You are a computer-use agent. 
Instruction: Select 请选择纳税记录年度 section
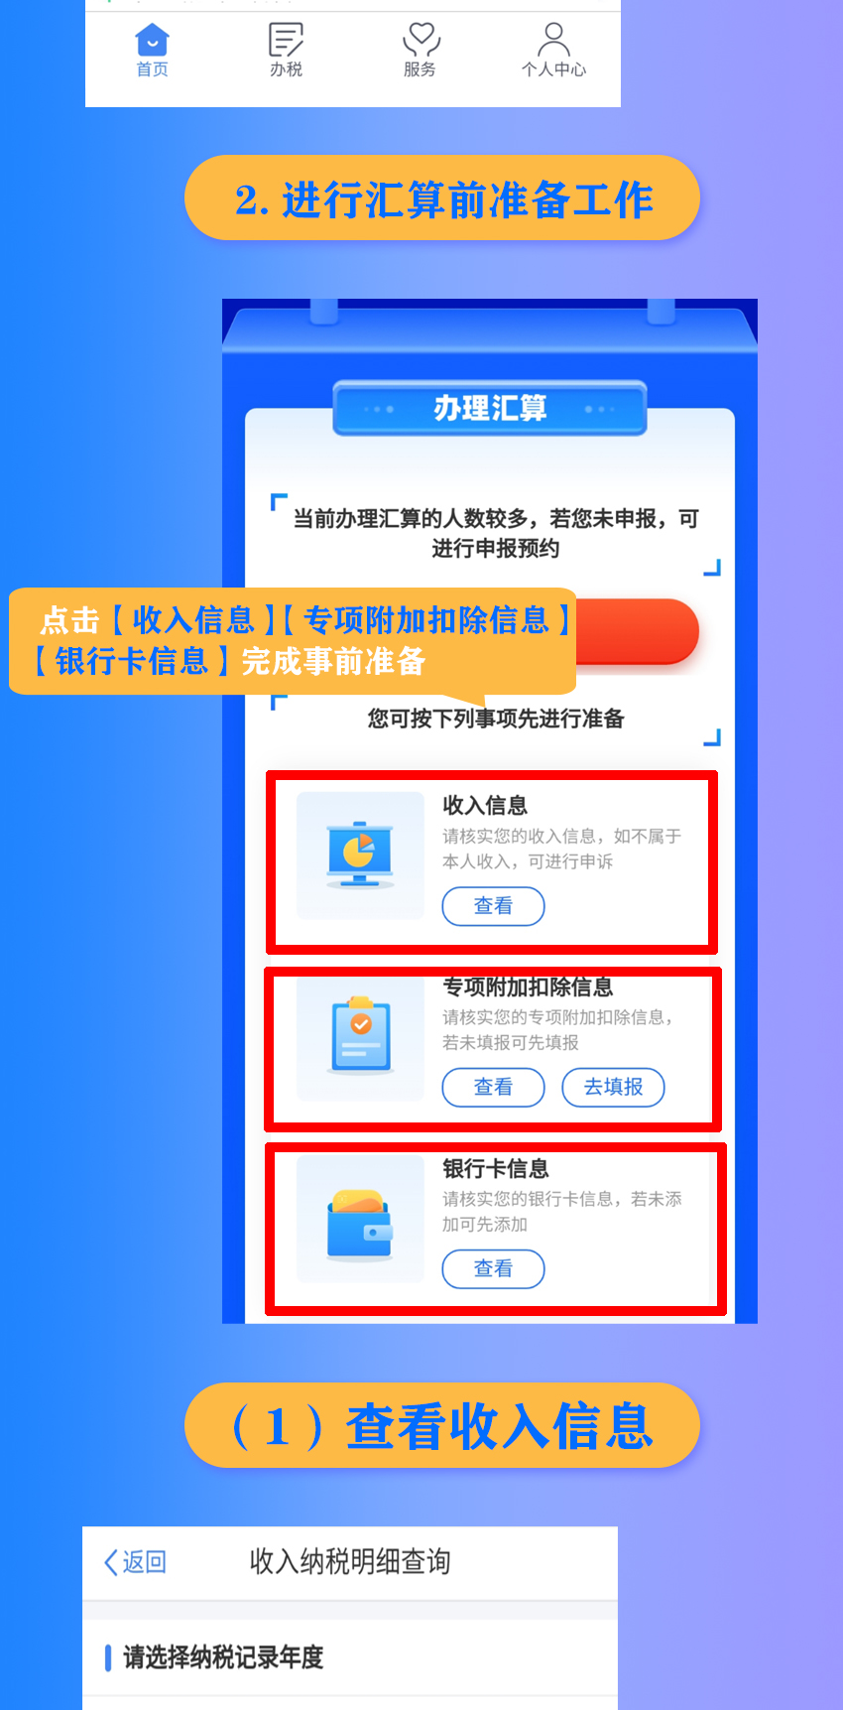point(350,1657)
